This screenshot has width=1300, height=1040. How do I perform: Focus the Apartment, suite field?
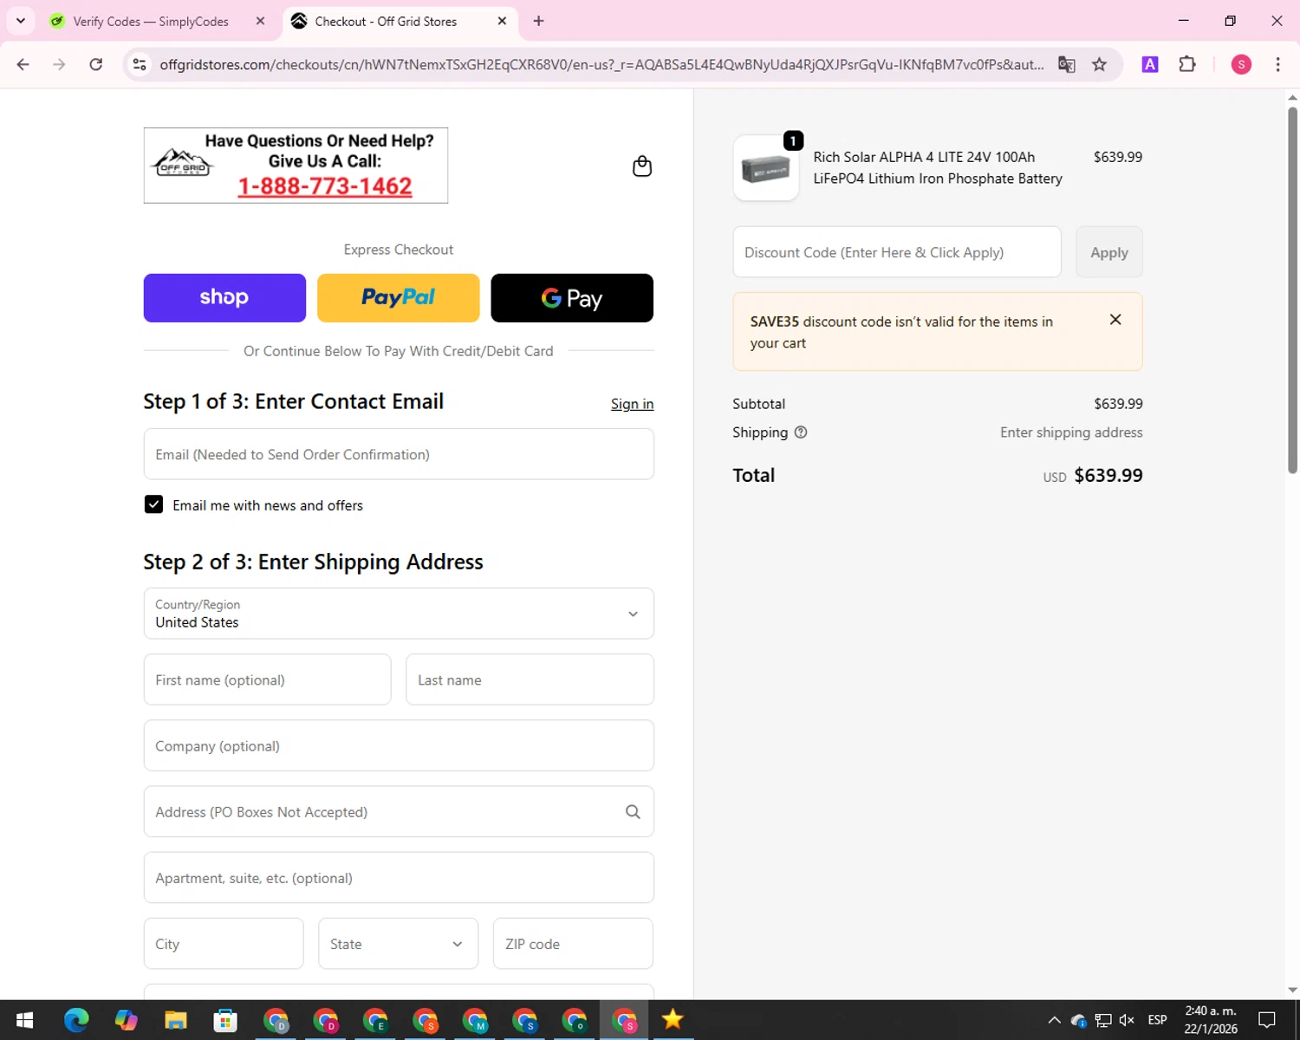tap(399, 878)
